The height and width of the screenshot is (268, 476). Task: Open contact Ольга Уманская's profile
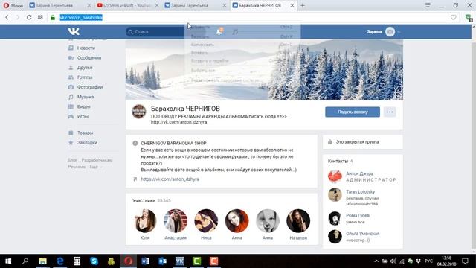click(x=363, y=234)
